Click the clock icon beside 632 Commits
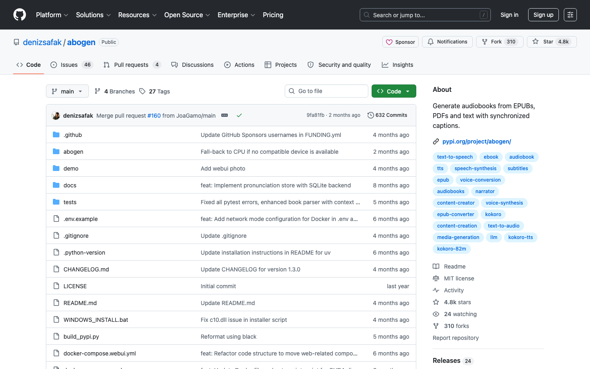 [x=371, y=115]
